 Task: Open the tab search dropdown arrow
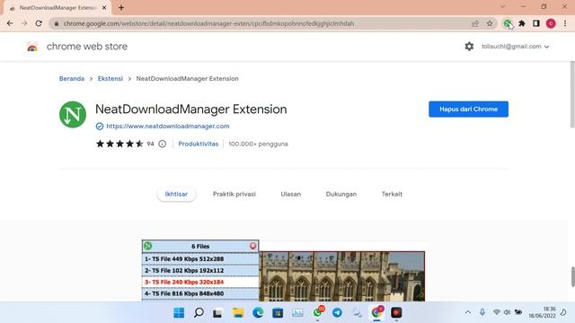click(x=503, y=7)
